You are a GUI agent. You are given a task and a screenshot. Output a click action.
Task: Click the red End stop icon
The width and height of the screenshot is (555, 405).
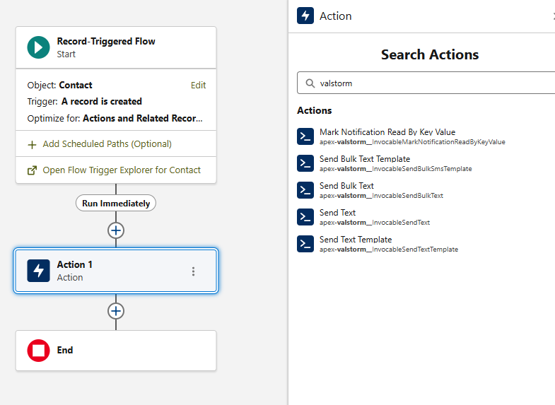coord(38,351)
